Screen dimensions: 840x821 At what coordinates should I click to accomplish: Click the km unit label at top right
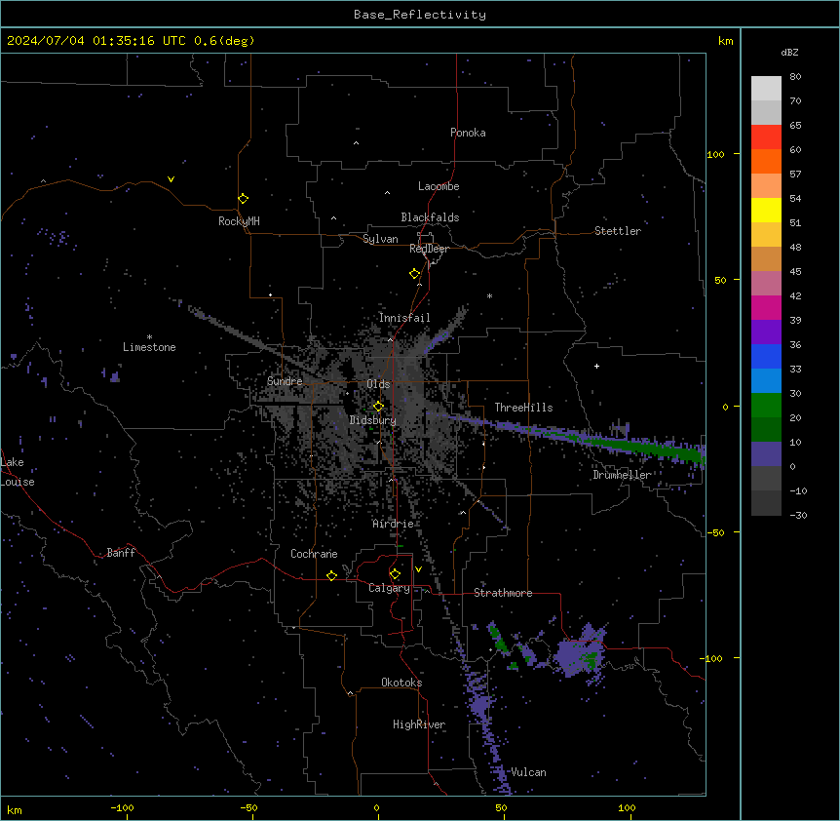[x=725, y=41]
